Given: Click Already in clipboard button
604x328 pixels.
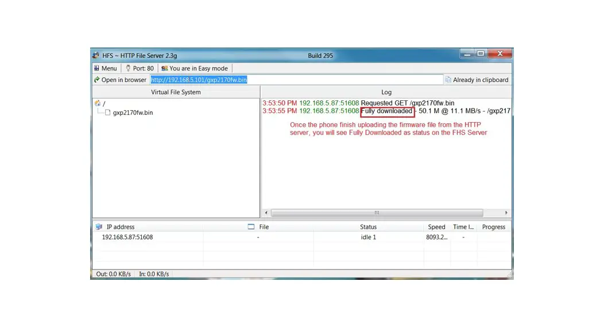Looking at the screenshot, I should click(x=477, y=80).
